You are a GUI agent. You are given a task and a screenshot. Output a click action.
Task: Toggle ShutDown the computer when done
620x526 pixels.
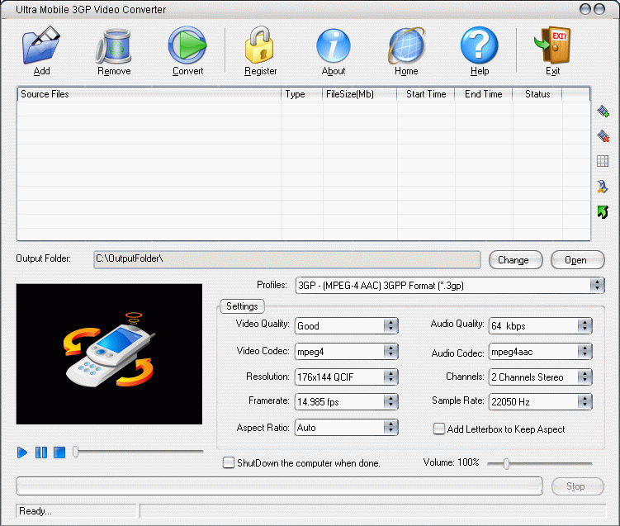coord(229,462)
